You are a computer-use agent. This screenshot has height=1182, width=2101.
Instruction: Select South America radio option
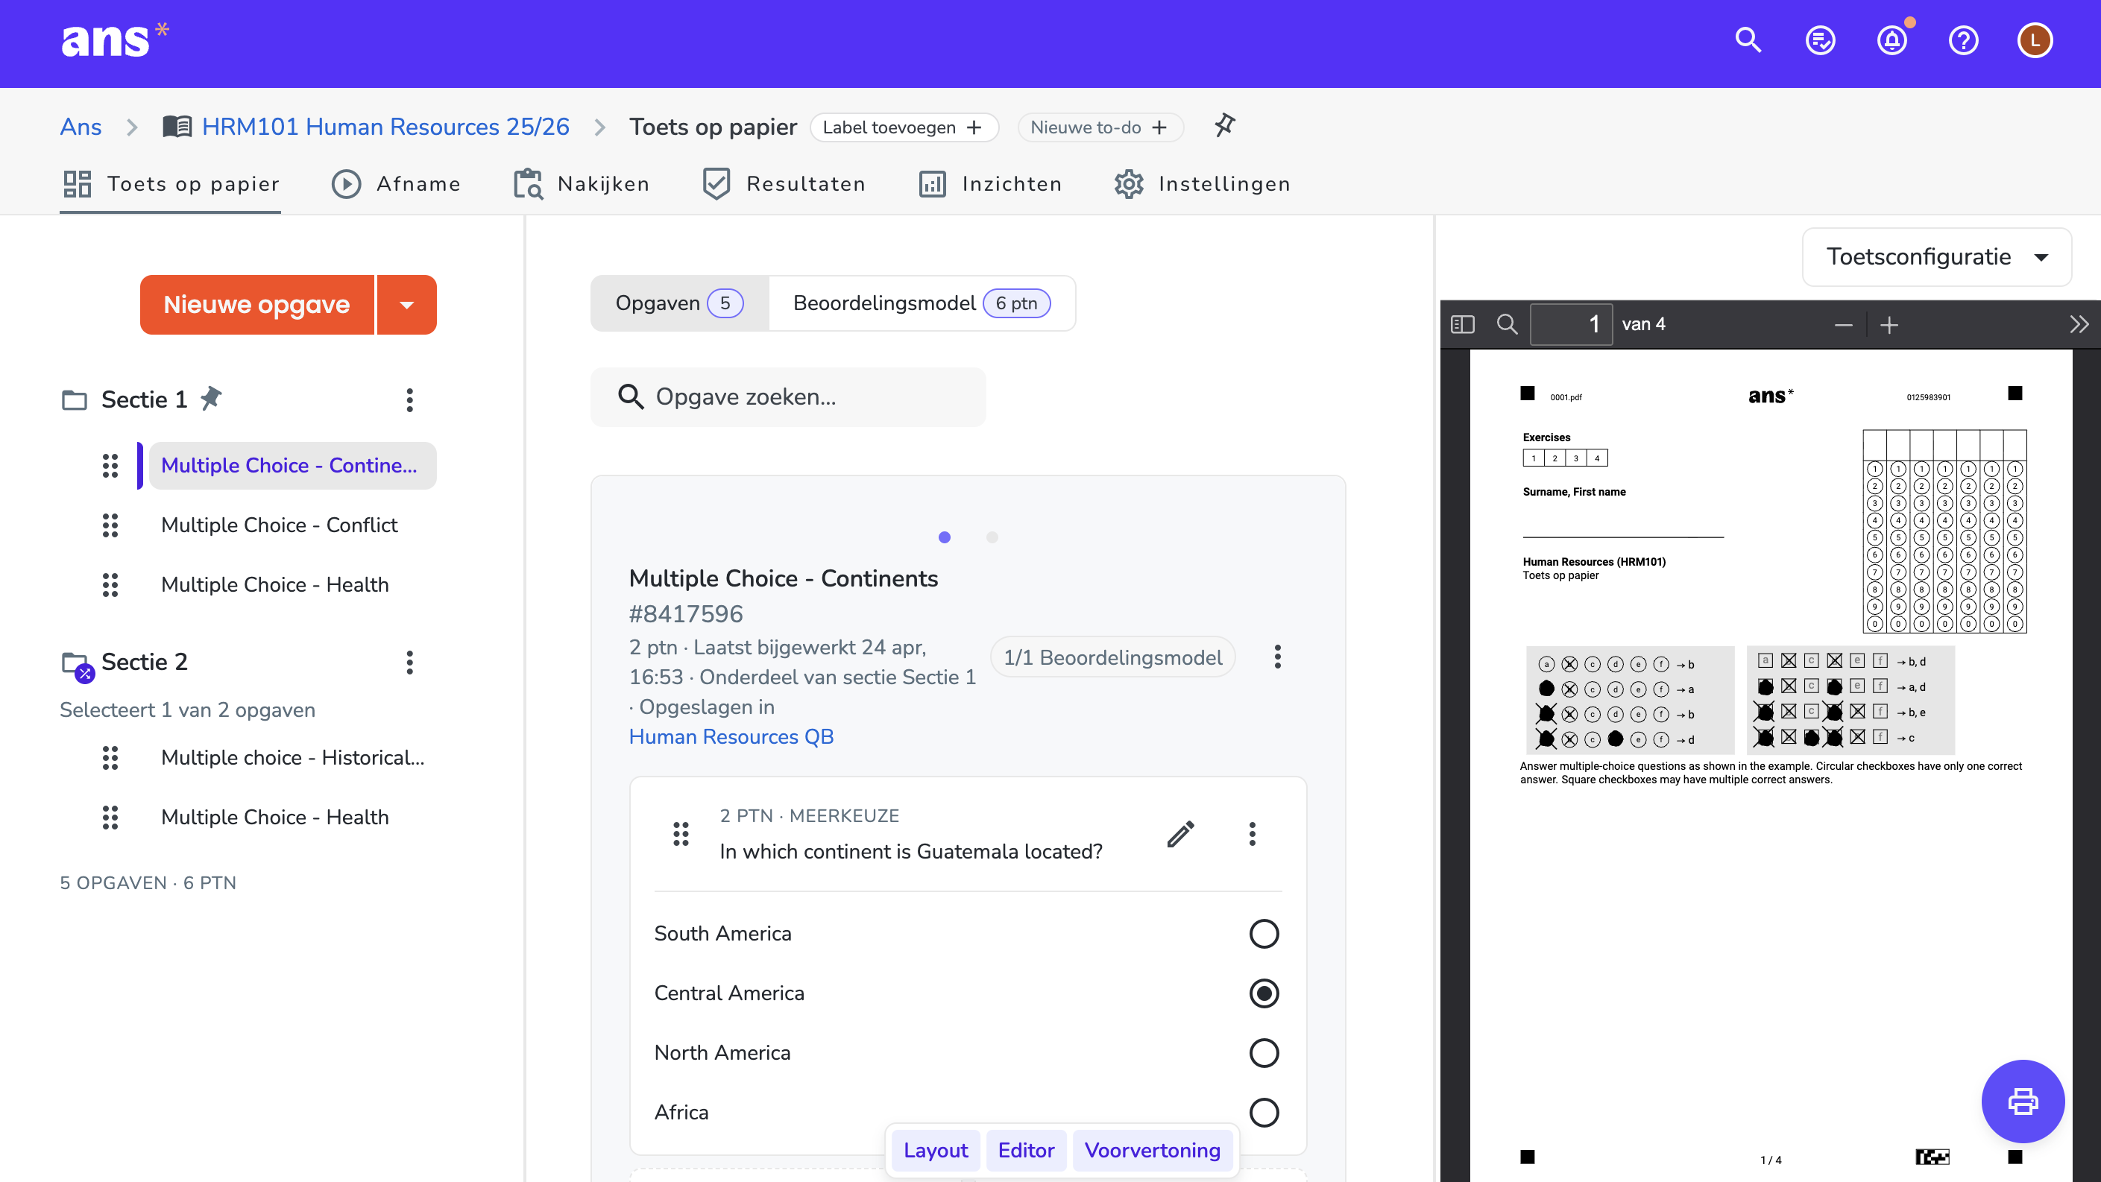(x=1264, y=933)
